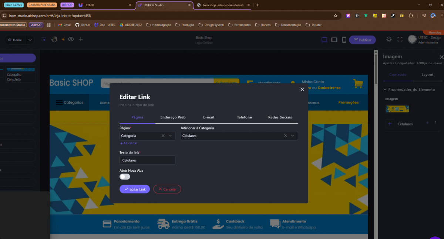The height and width of the screenshot is (239, 444).
Task: Open dropdown arrow next to Home
Action: [x=30, y=40]
